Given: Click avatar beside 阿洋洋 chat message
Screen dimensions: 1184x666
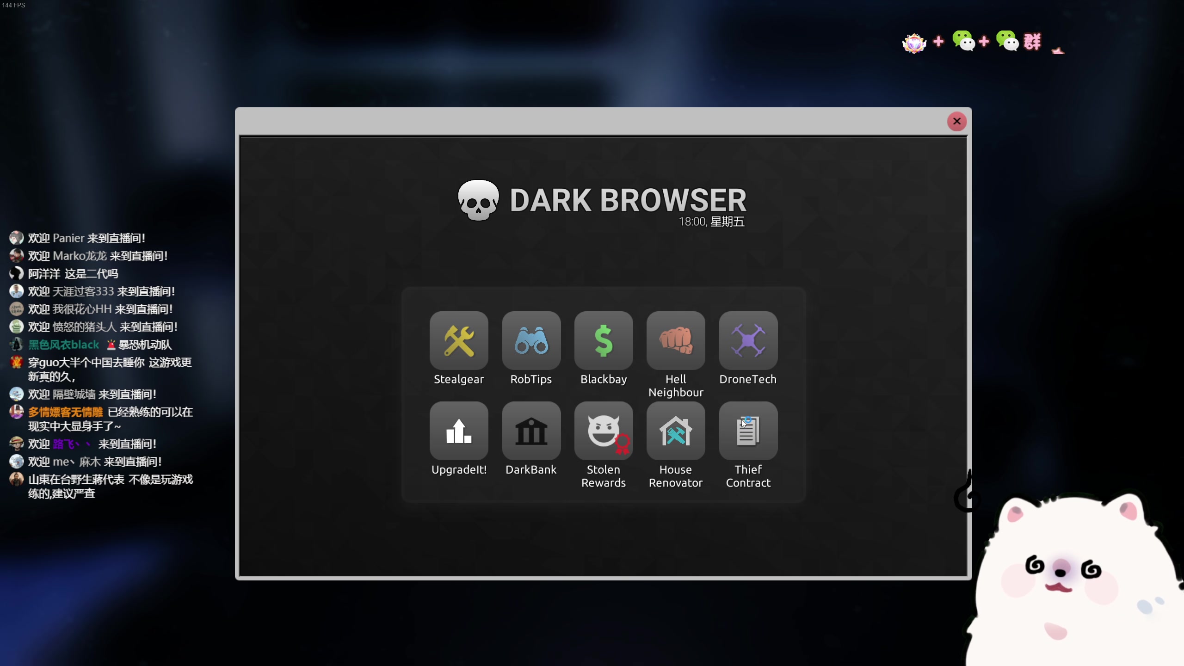Looking at the screenshot, I should tap(16, 273).
